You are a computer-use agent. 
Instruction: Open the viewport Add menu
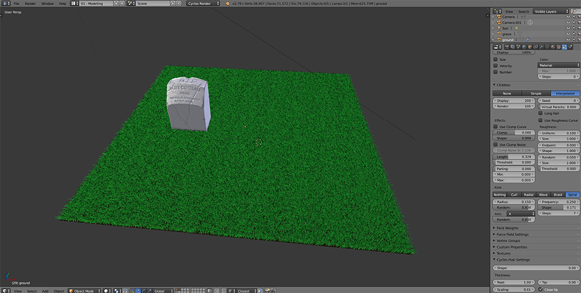point(45,291)
